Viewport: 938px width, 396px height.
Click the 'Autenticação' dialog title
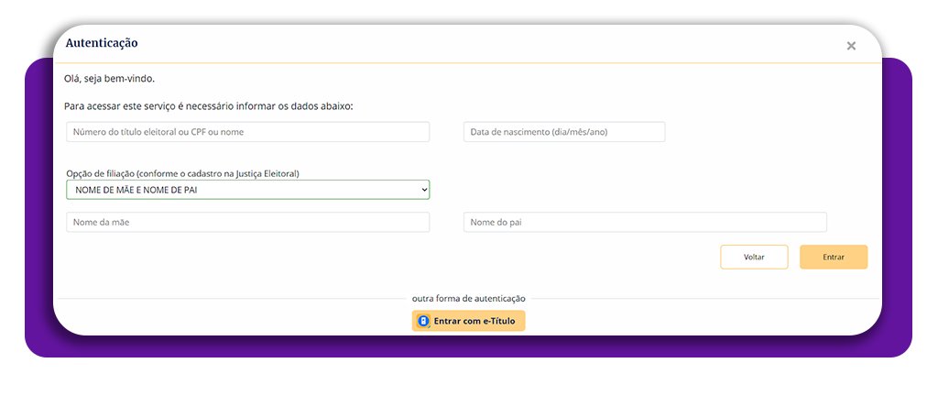click(102, 43)
